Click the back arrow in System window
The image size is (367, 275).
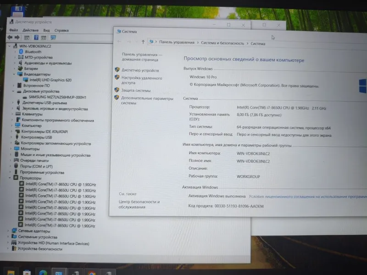point(119,41)
